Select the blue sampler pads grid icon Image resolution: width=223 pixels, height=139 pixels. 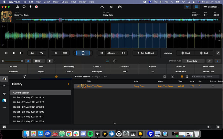pyautogui.click(x=107, y=61)
